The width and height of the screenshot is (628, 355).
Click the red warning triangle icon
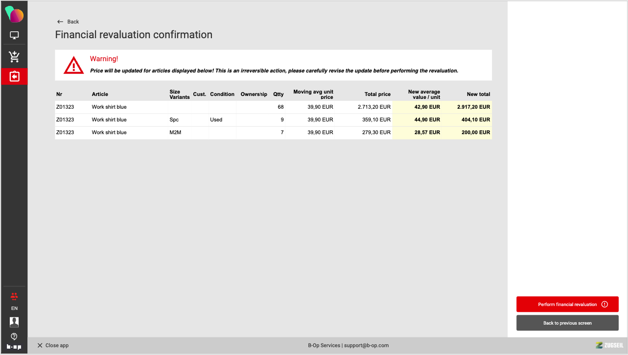coord(73,65)
